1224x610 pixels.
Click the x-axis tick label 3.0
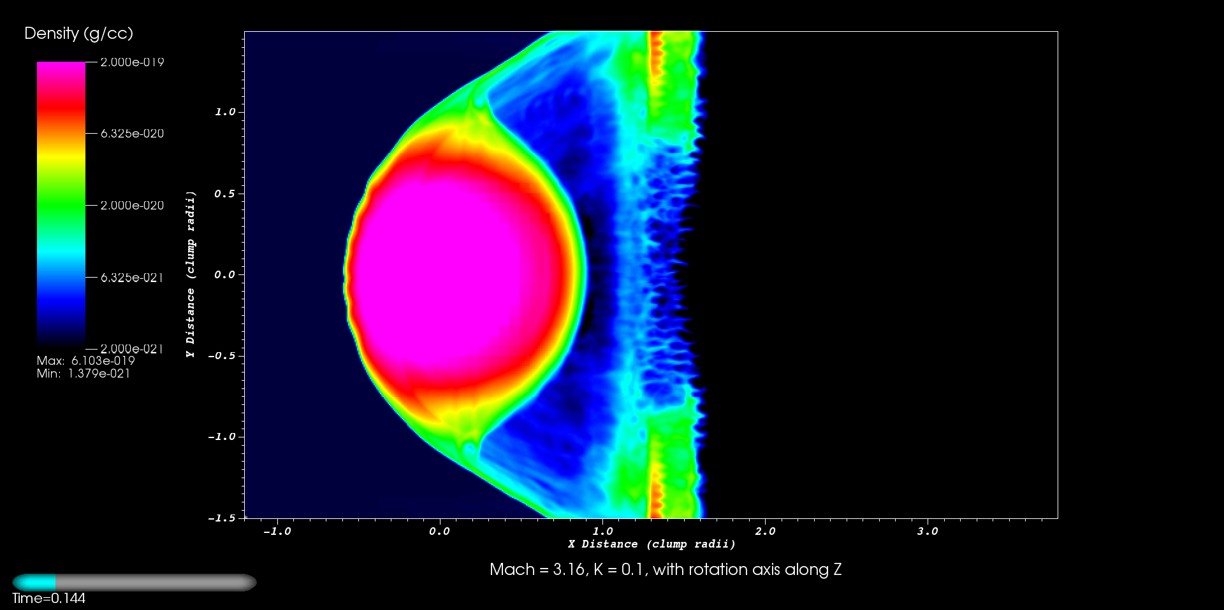point(928,532)
